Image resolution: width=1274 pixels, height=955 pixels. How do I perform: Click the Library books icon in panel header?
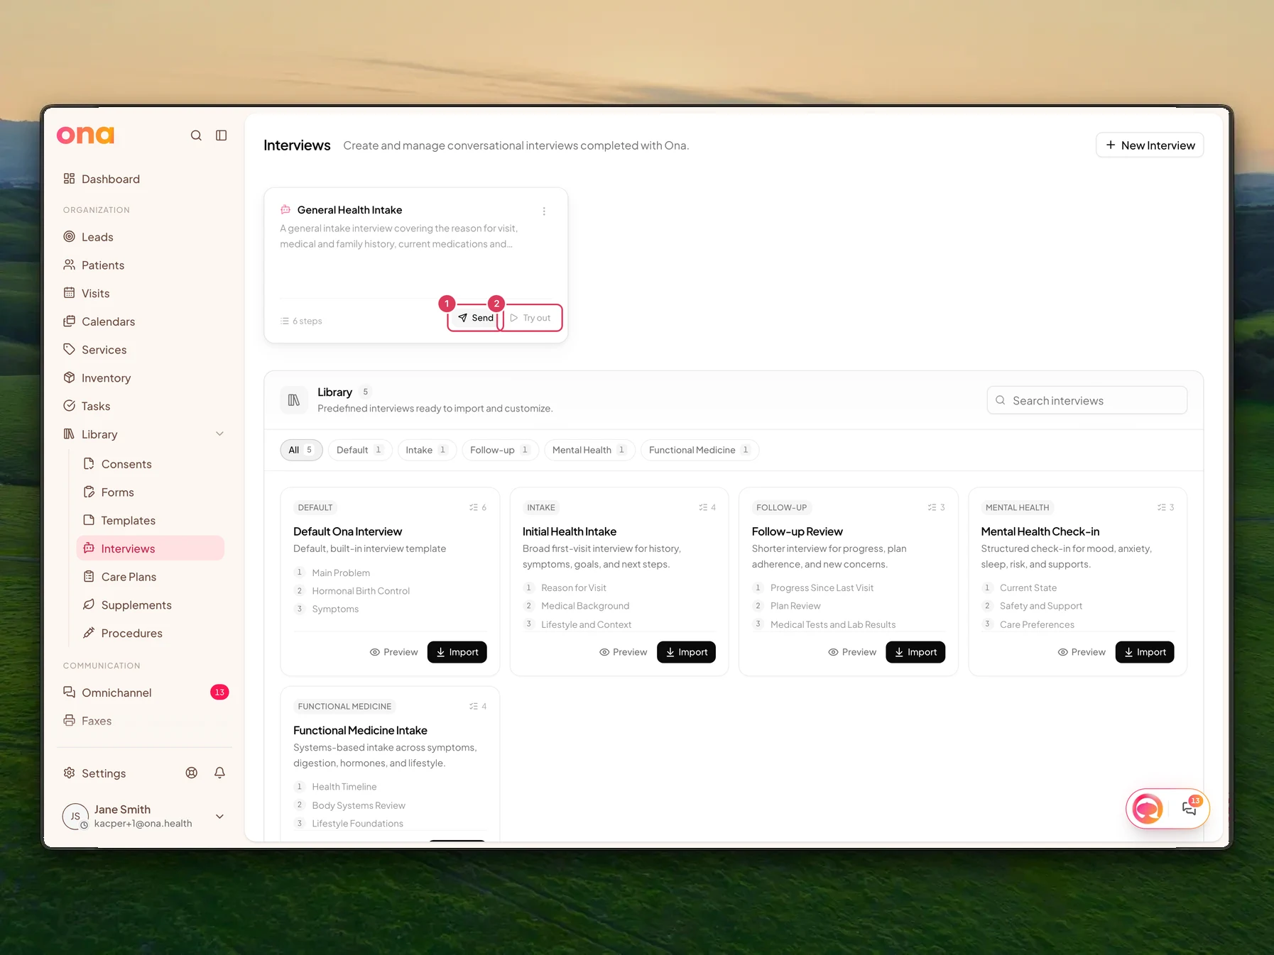coord(294,401)
